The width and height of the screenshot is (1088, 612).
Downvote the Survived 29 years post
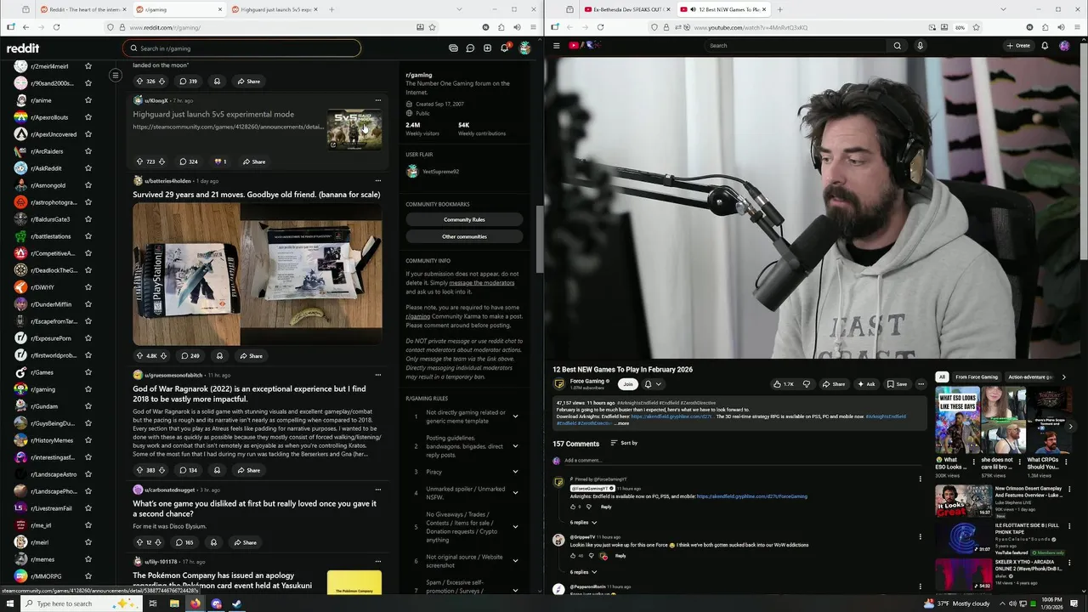click(161, 355)
